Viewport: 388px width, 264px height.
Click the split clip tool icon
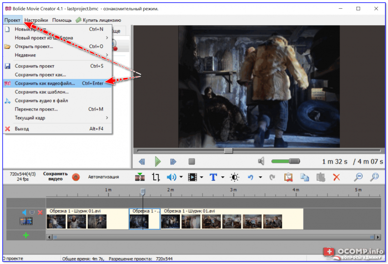(140, 177)
